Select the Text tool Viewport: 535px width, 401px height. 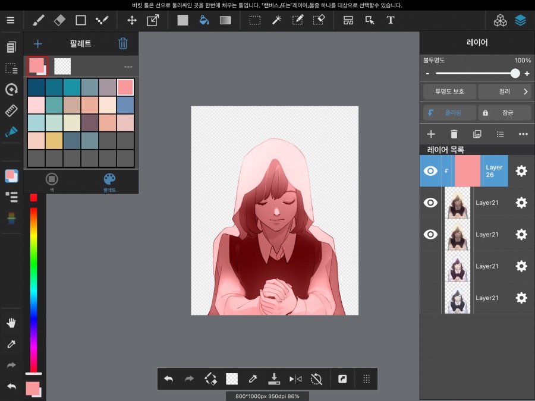[391, 20]
